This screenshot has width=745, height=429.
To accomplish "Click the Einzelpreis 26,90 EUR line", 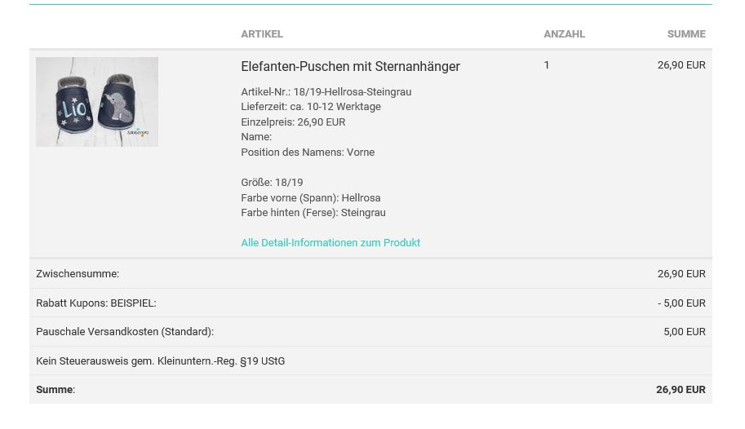I will 293,122.
